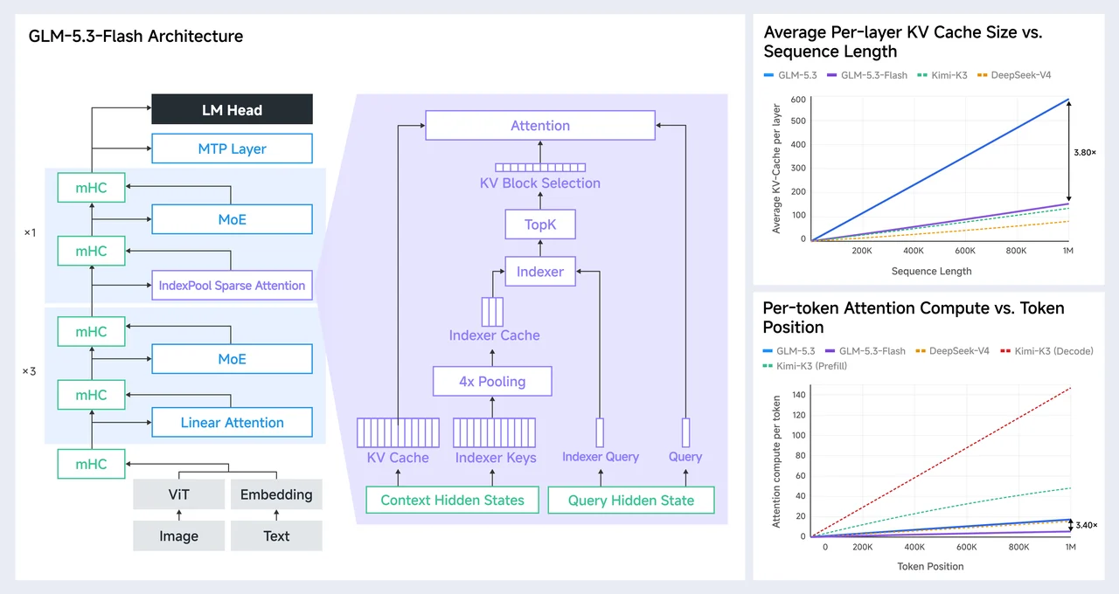Select the MTP Layer box
Image resolution: width=1119 pixels, height=594 pixels.
click(x=232, y=148)
